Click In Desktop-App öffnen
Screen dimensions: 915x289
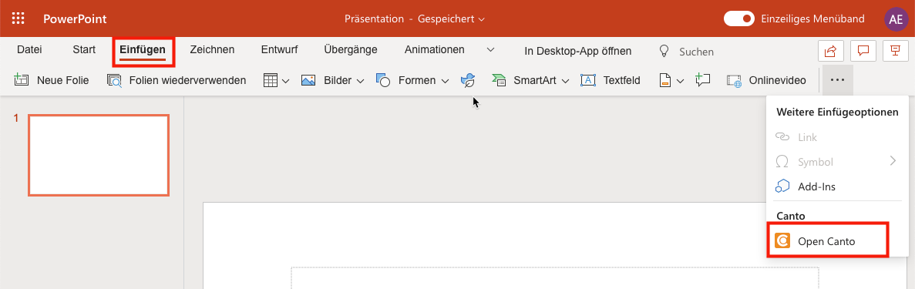click(577, 52)
